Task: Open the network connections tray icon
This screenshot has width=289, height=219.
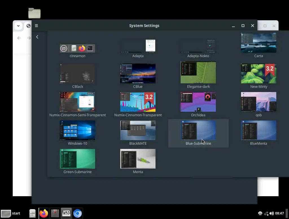Action: point(266,213)
